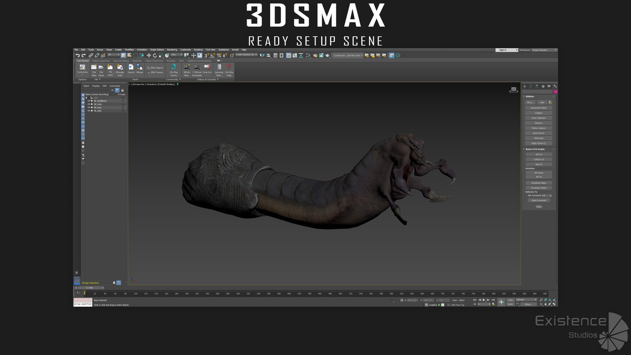Click the Rotate tool icon
The width and height of the screenshot is (631, 355).
click(x=155, y=55)
